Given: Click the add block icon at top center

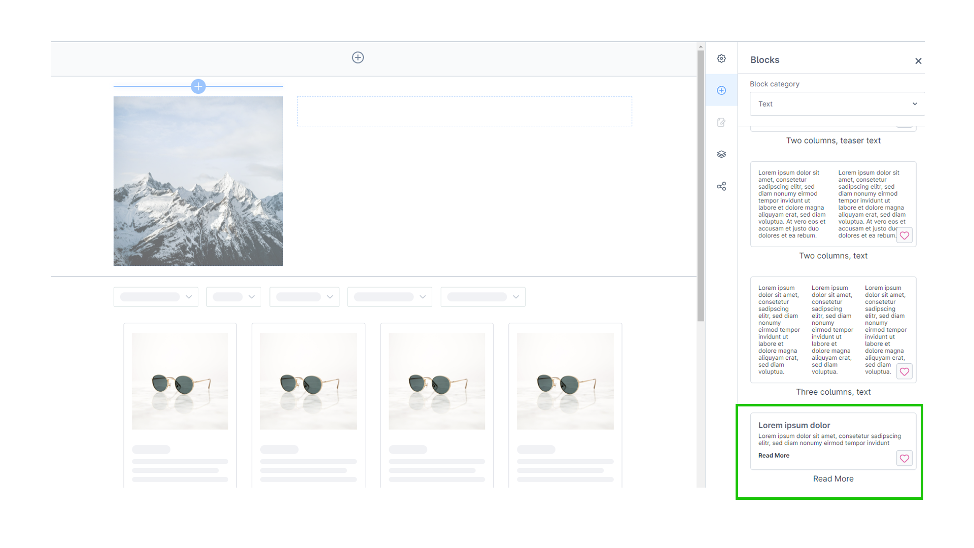Looking at the screenshot, I should point(357,57).
